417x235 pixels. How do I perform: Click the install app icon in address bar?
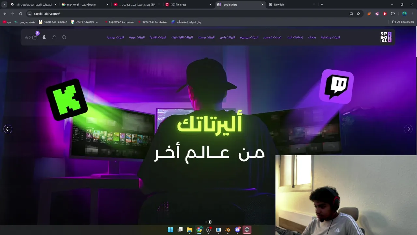click(351, 14)
